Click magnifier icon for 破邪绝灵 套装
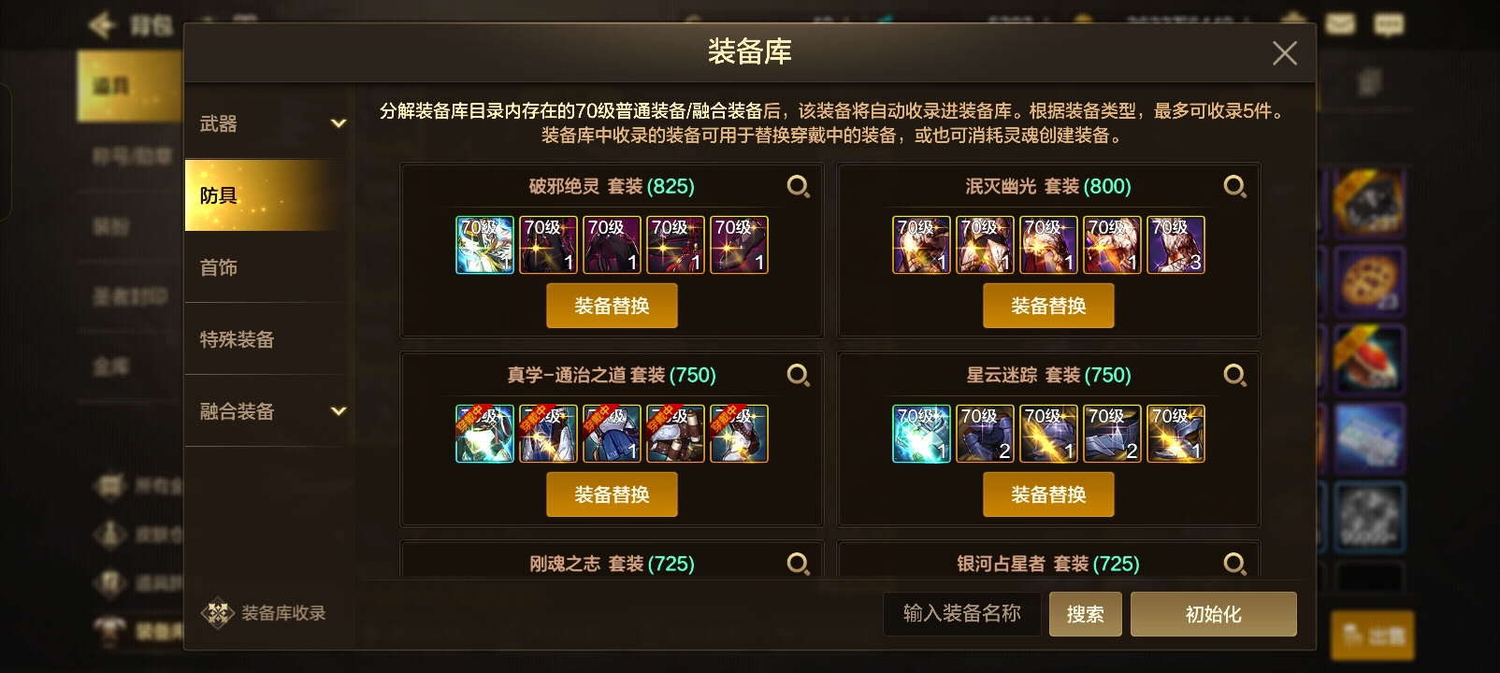1500x673 pixels. pyautogui.click(x=798, y=187)
